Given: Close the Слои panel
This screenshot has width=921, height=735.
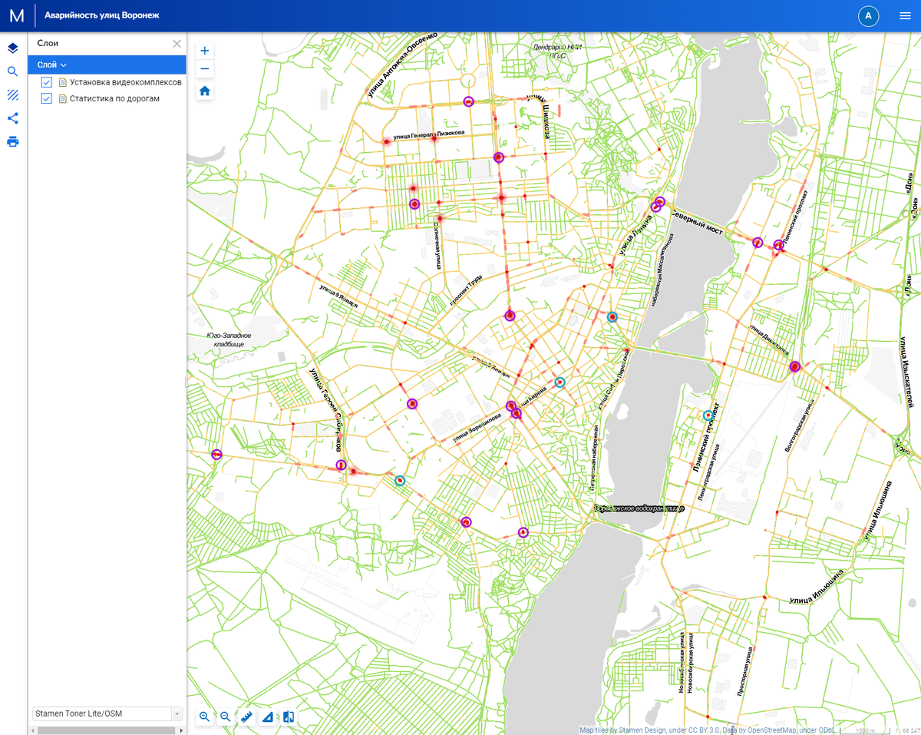Looking at the screenshot, I should (x=177, y=44).
